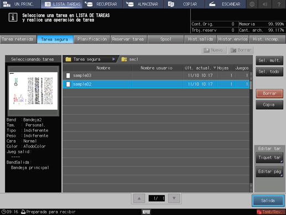Click the page number field 1/1
The height and width of the screenshot is (215, 286).
click(157, 198)
